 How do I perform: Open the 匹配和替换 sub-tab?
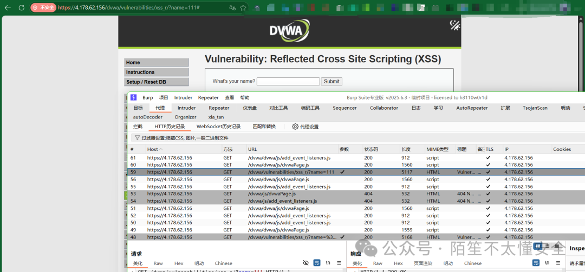pos(264,127)
